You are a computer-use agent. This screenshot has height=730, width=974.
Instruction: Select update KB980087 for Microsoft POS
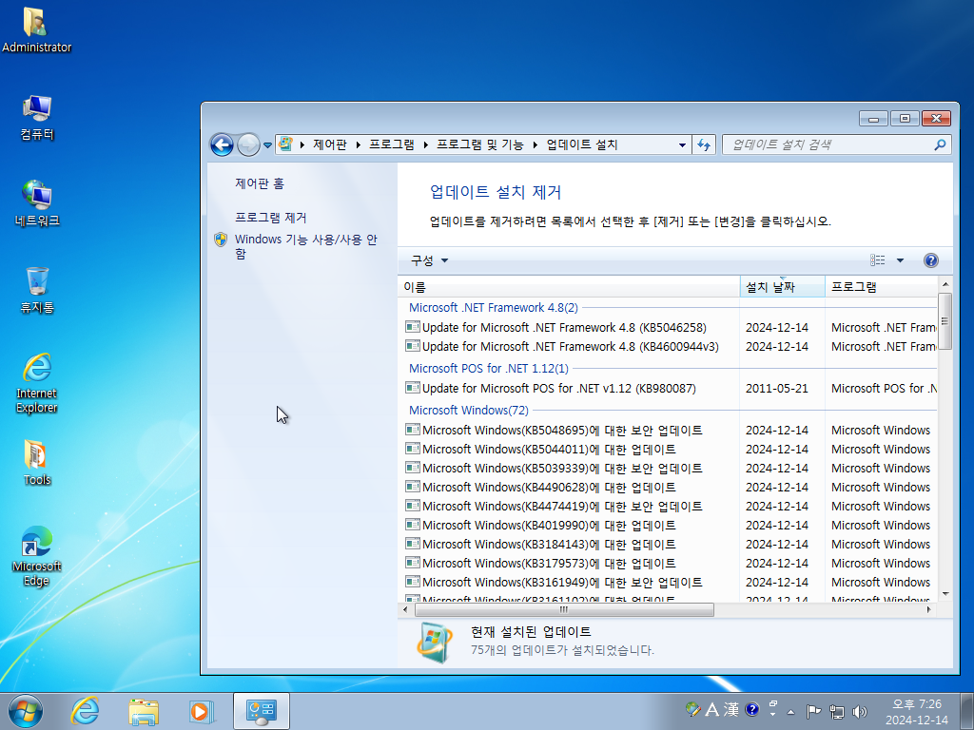click(x=559, y=389)
